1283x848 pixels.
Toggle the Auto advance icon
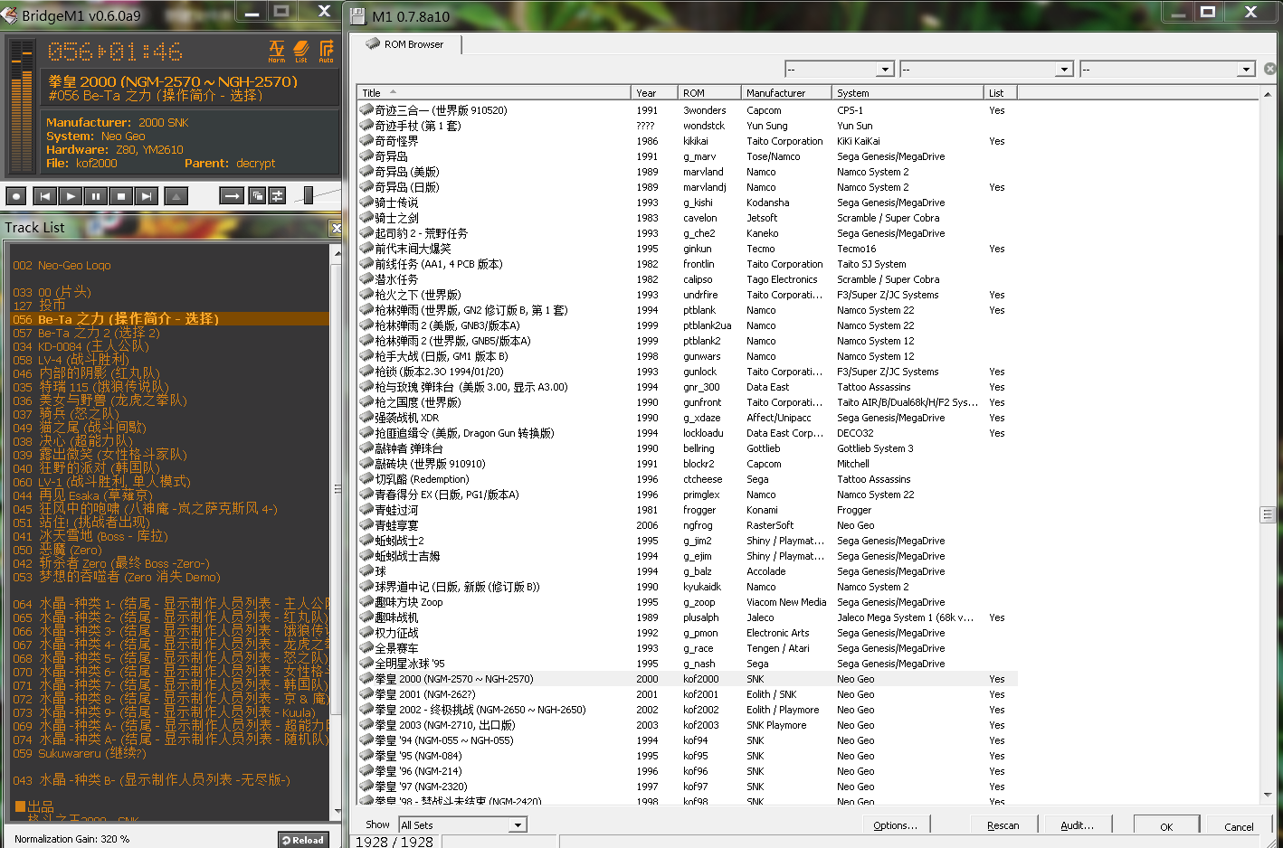tap(326, 51)
